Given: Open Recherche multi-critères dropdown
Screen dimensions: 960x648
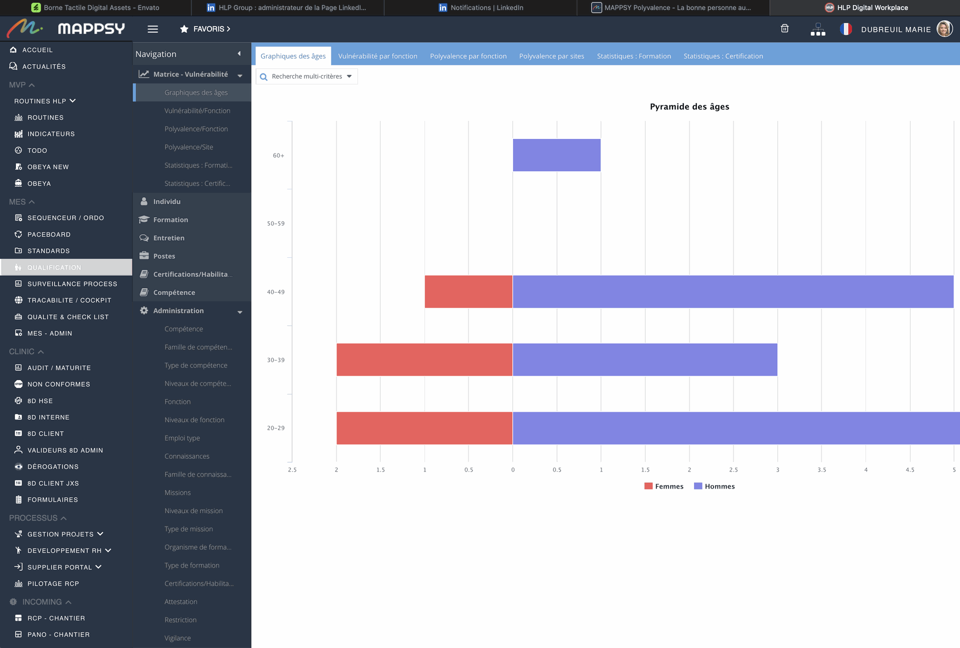Looking at the screenshot, I should click(x=306, y=76).
